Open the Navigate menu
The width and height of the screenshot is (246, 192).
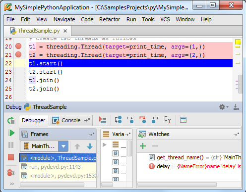(64, 19)
